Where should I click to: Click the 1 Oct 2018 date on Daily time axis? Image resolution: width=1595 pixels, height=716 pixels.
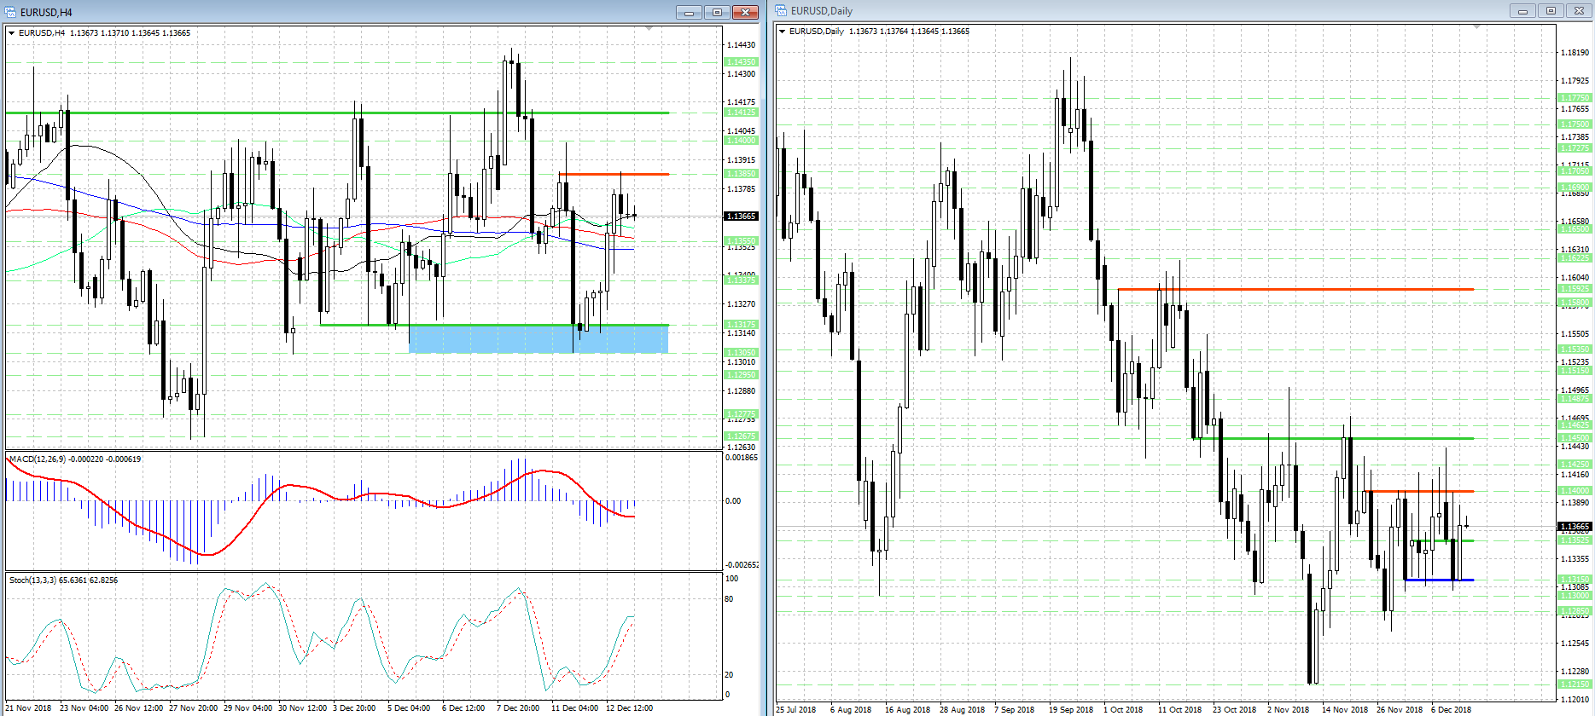1123,709
